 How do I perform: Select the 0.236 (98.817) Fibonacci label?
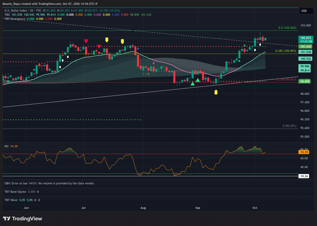287,79
